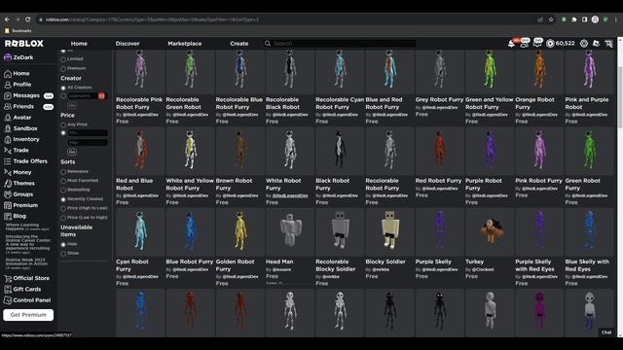Open the browser extensions puzzle icon
623x350 pixels.
click(x=574, y=19)
